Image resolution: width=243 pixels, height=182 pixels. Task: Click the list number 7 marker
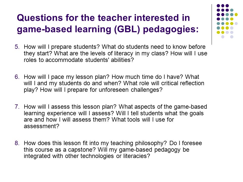17,107
